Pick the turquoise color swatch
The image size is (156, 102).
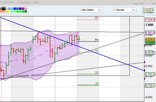click(x=12, y=11)
